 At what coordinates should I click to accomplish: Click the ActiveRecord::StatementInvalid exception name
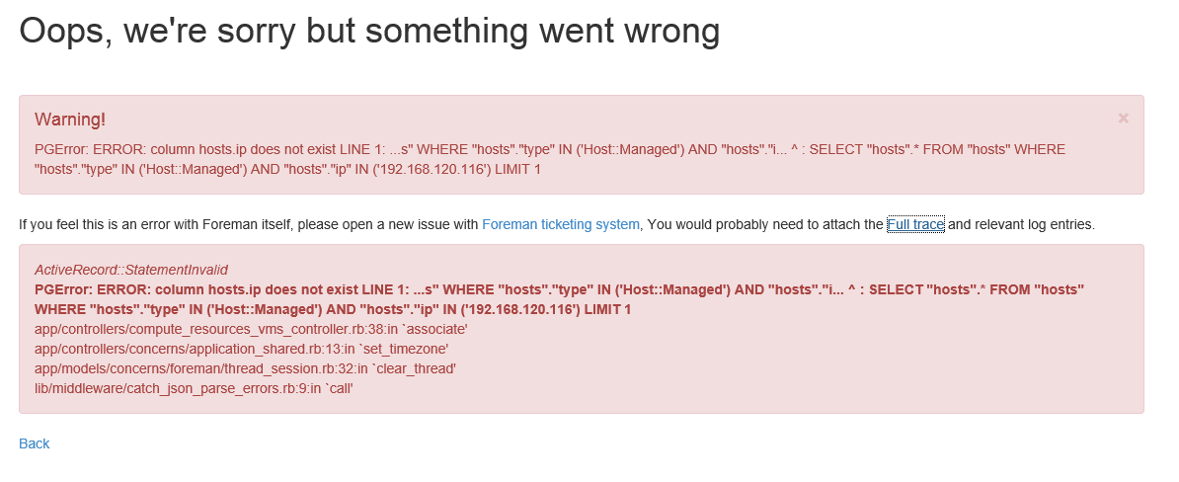[130, 270]
